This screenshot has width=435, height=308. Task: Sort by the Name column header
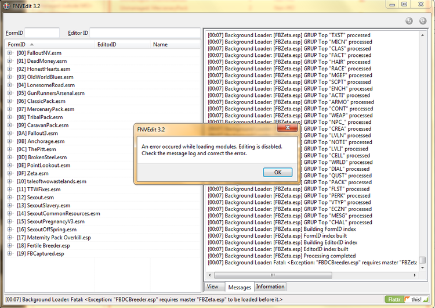[x=175, y=45]
